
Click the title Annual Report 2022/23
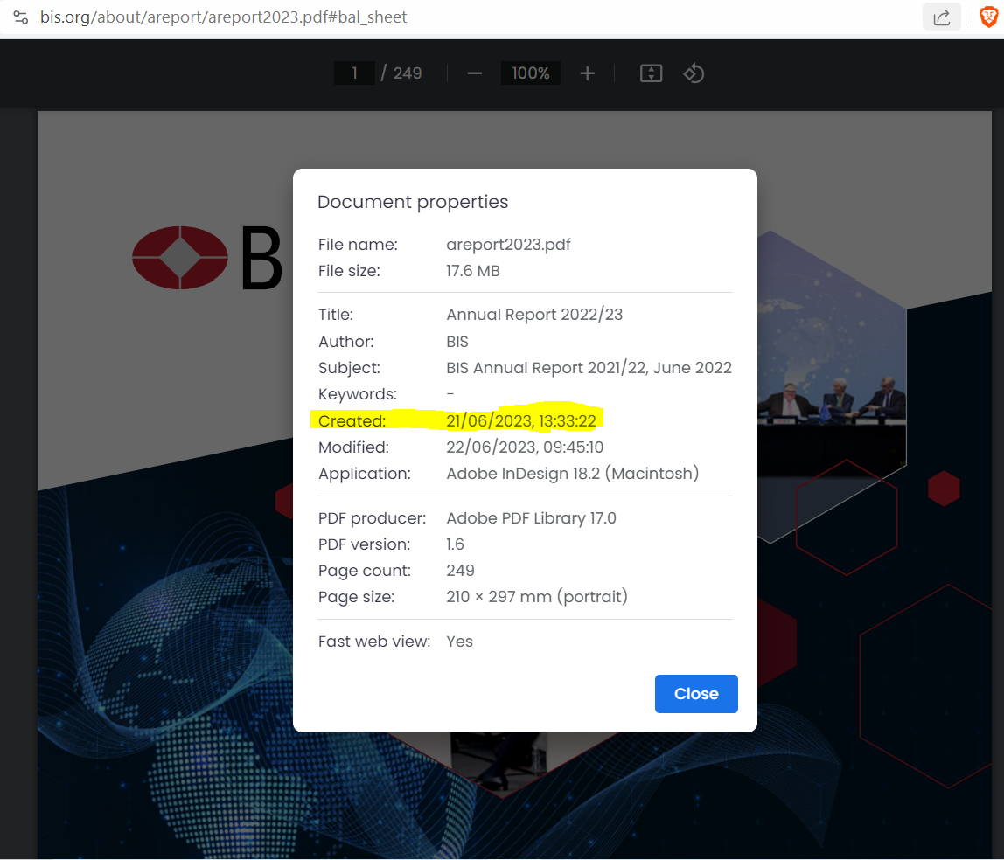(x=534, y=314)
